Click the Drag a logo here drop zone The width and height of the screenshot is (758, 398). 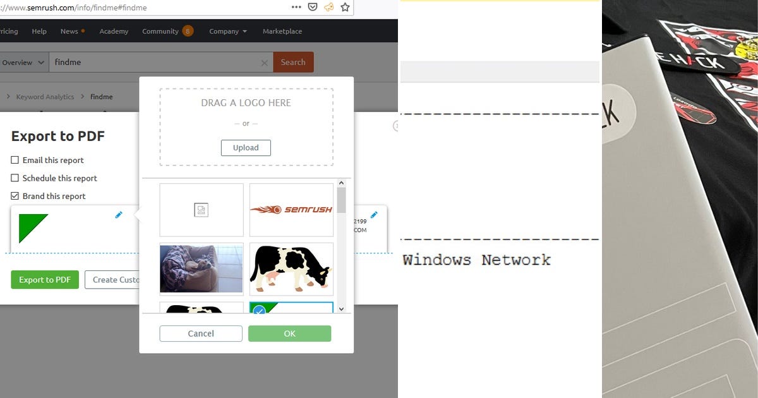tap(246, 126)
